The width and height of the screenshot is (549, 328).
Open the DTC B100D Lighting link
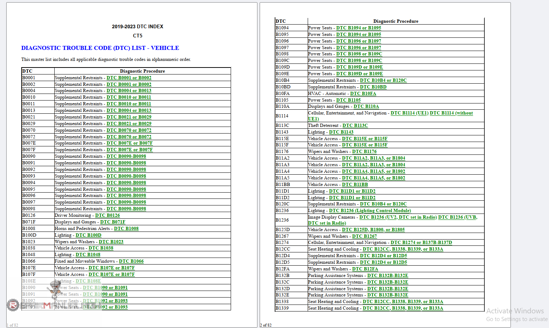88,235
